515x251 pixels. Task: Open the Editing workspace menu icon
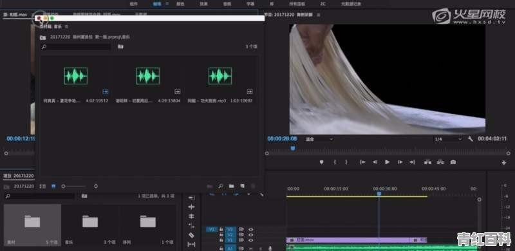pyautogui.click(x=167, y=4)
